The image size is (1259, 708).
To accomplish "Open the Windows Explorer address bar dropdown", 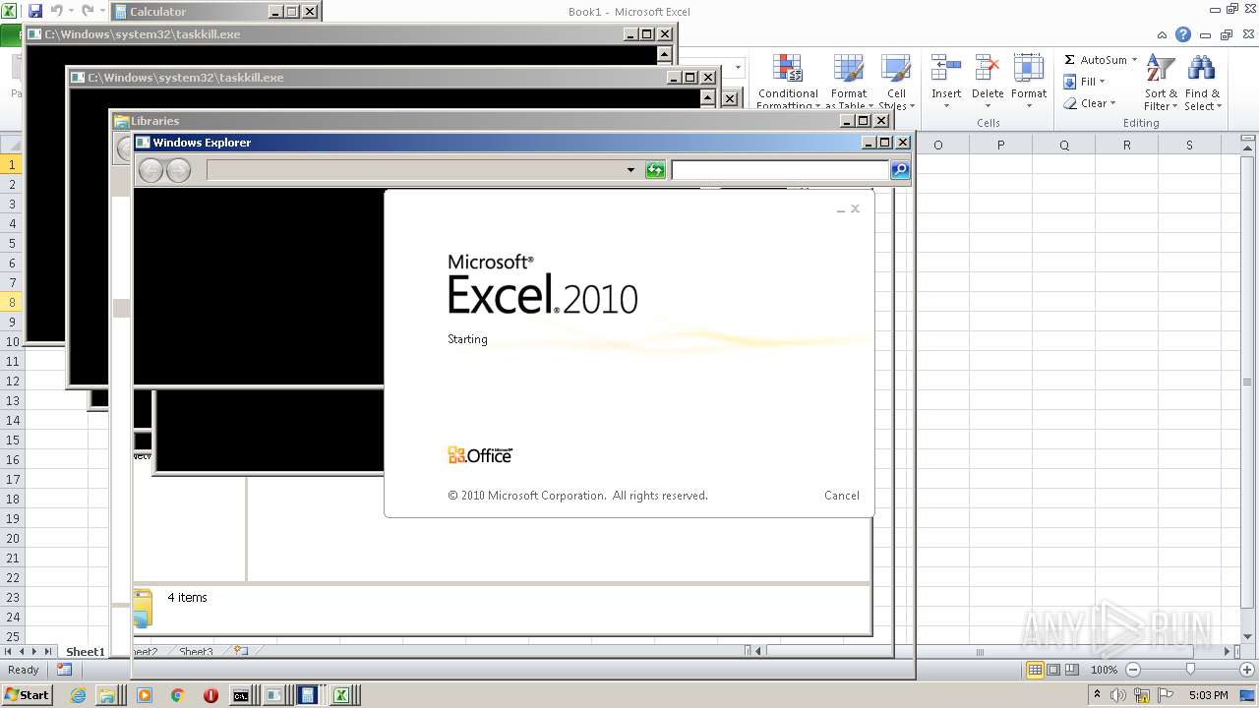I will [630, 170].
